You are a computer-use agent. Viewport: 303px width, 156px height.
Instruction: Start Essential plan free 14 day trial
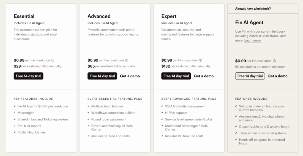[28, 76]
